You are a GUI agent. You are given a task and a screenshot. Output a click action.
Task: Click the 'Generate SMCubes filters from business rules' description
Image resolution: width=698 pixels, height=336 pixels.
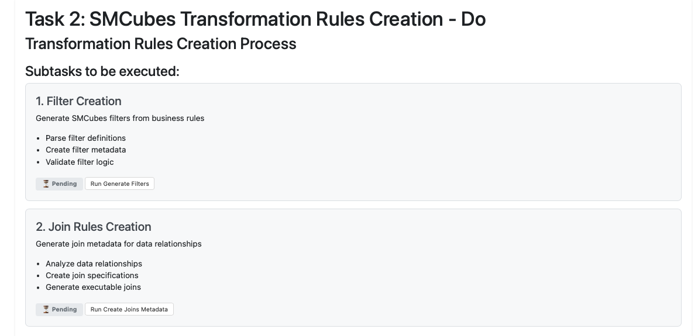(x=120, y=118)
